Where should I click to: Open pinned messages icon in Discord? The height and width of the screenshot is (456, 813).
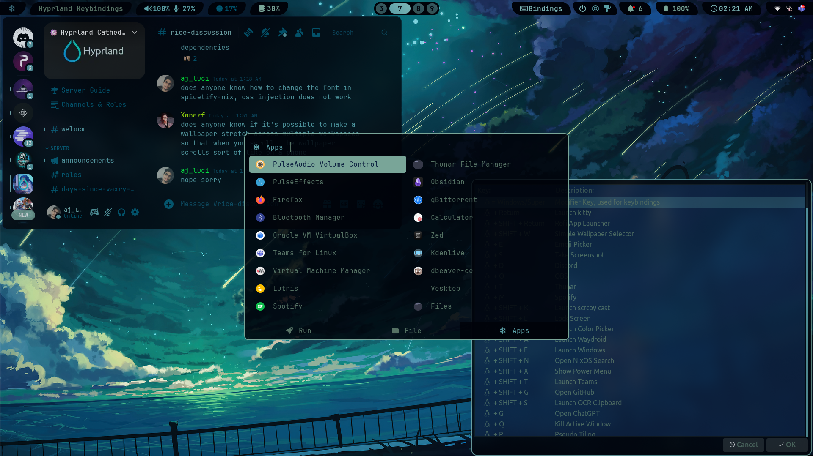click(x=282, y=33)
